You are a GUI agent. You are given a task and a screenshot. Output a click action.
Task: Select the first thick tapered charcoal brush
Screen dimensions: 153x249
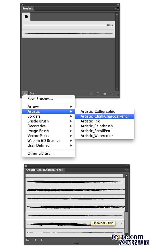75,182
